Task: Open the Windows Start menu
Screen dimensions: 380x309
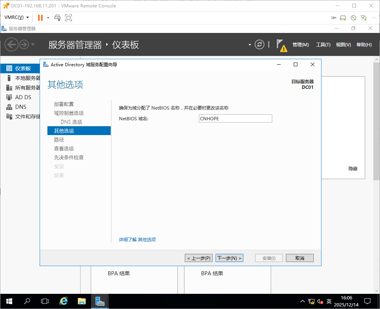Action: coord(9,301)
